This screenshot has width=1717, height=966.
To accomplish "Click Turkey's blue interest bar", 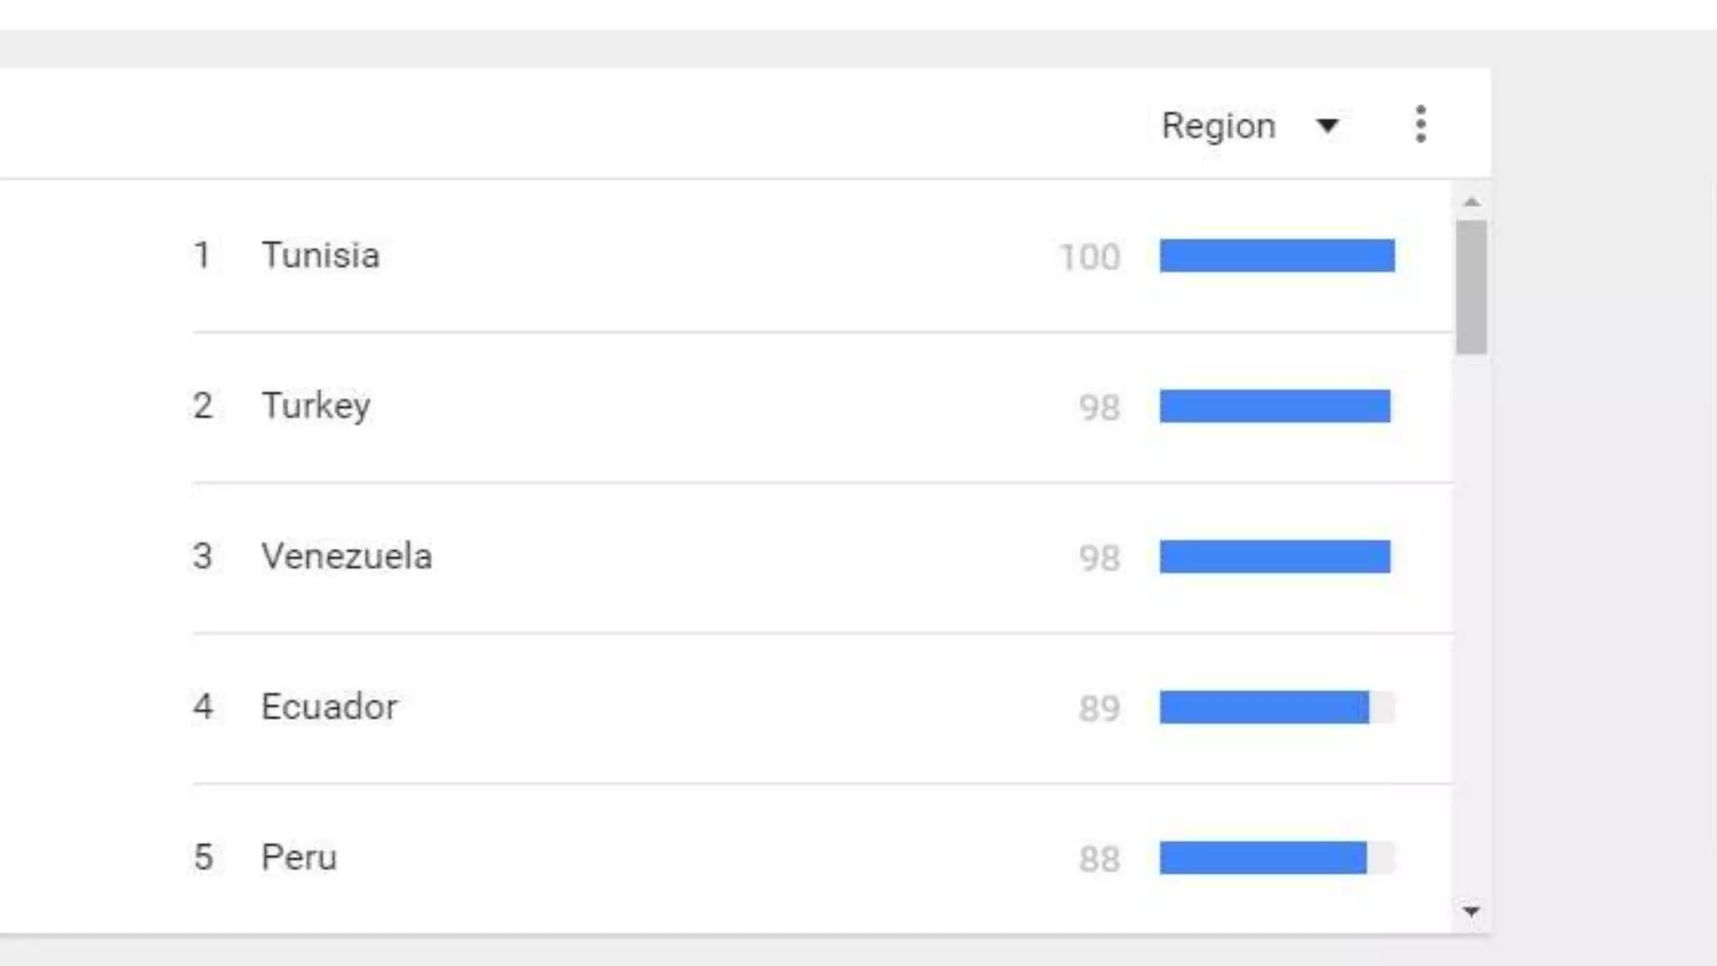I will point(1274,406).
